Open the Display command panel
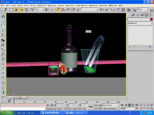Image resolution: width=154 pixels, height=115 pixels. tap(146, 15)
